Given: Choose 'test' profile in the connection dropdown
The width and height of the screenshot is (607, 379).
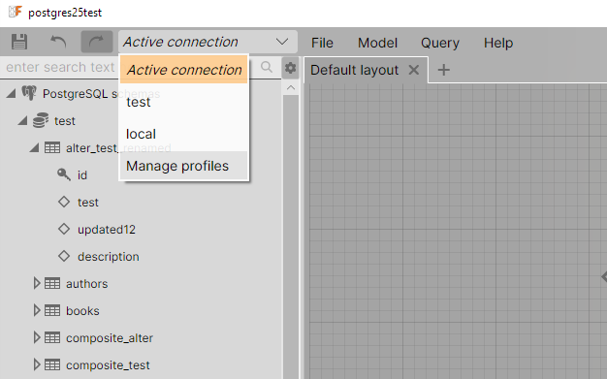Looking at the screenshot, I should [x=184, y=102].
